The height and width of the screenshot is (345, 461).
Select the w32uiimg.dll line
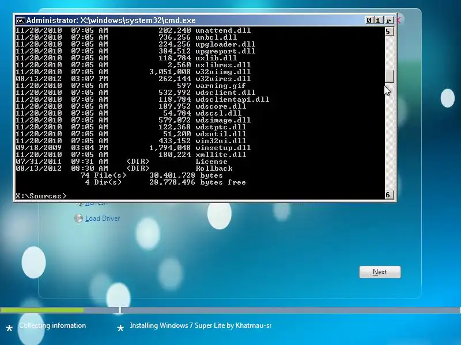point(133,72)
